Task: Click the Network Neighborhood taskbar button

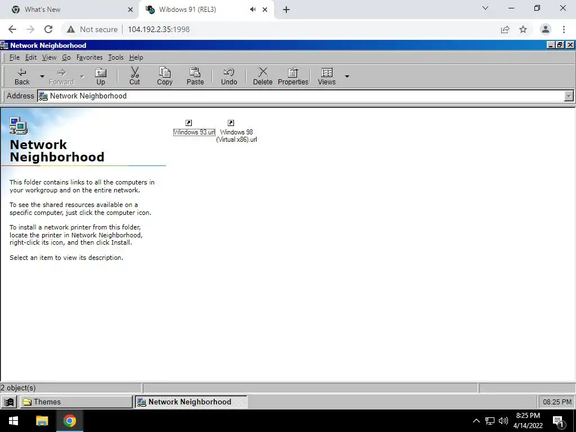Action: point(191,402)
